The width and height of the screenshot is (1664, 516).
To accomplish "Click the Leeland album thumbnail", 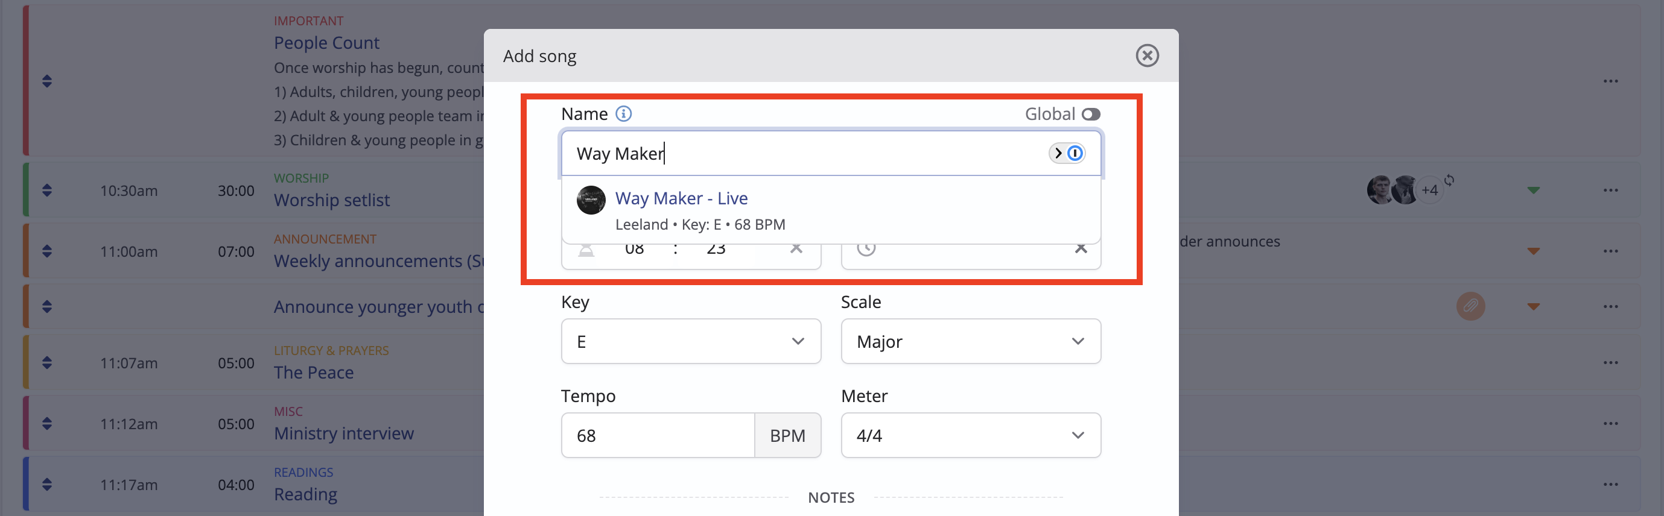I will pos(591,200).
